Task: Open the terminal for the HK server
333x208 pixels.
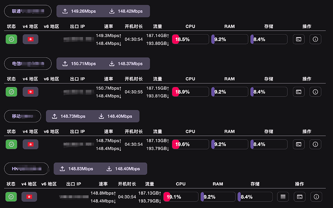Action: click(300, 196)
